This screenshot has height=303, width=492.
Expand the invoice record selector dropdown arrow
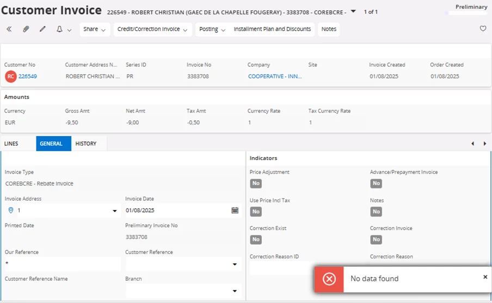(x=353, y=11)
